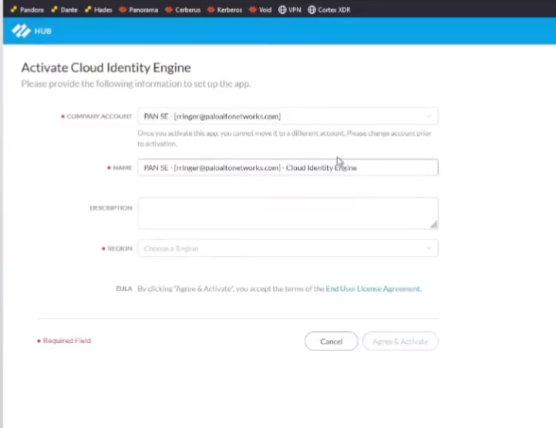Open the Void bookmark
Screen dimensions: 556x428
261,10
